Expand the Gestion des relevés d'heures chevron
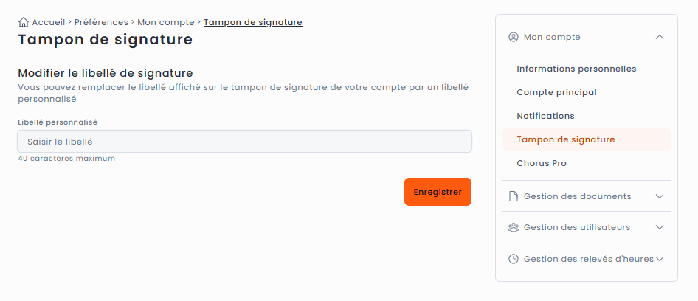 click(x=660, y=259)
